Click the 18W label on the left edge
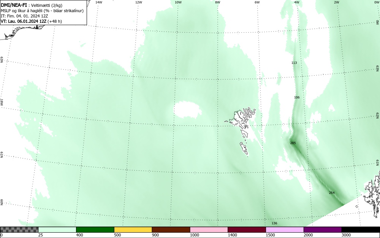Image resolution: width=380 pixels, height=238 pixels. (x=2, y=102)
